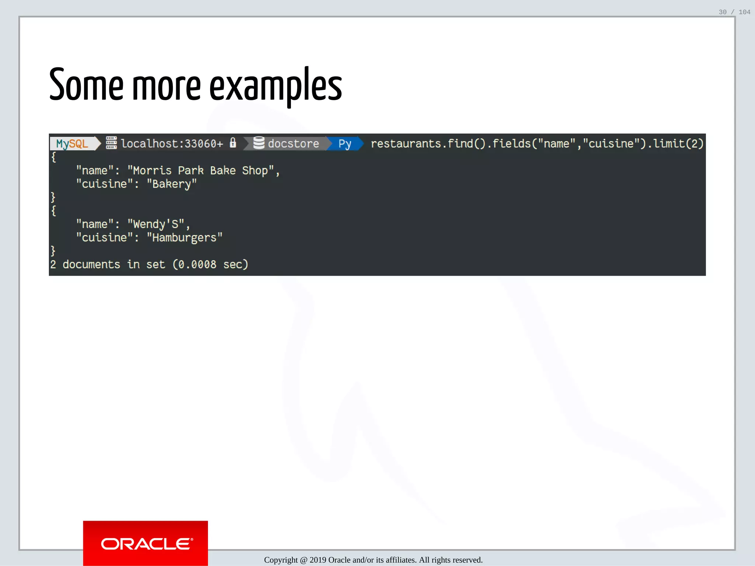Click the first opening curly brace

tap(53, 157)
